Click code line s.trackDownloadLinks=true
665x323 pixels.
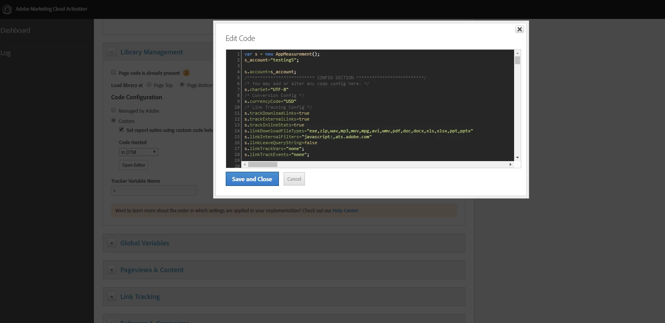click(x=277, y=113)
